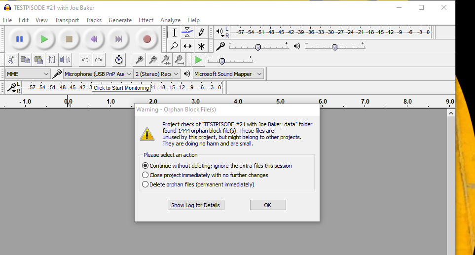Click the Fit Selection zoom icon
This screenshot has width=475, height=255.
coord(166,60)
